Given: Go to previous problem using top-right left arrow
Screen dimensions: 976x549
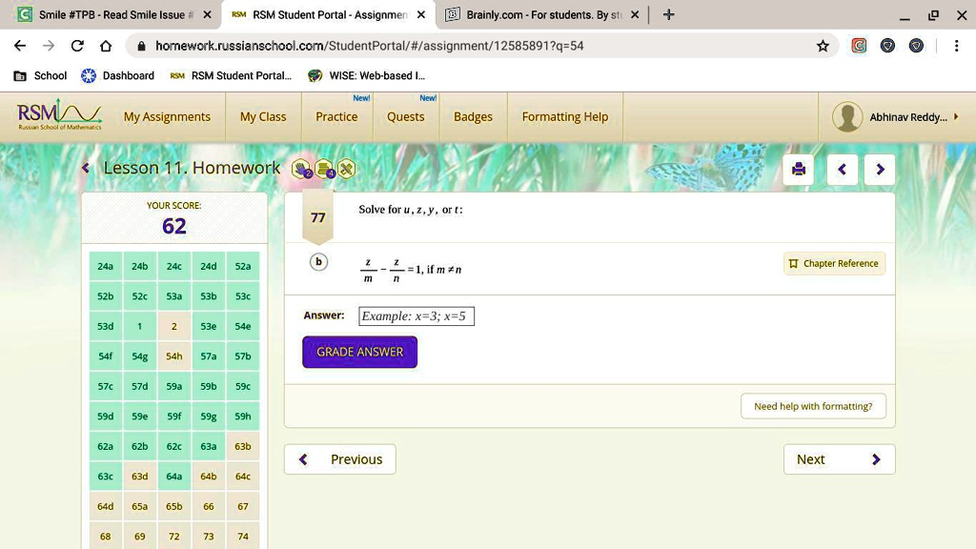Looking at the screenshot, I should pyautogui.click(x=842, y=169).
